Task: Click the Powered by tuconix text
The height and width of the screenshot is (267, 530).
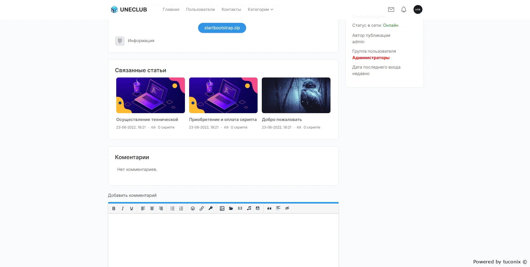Action: pos(500,262)
